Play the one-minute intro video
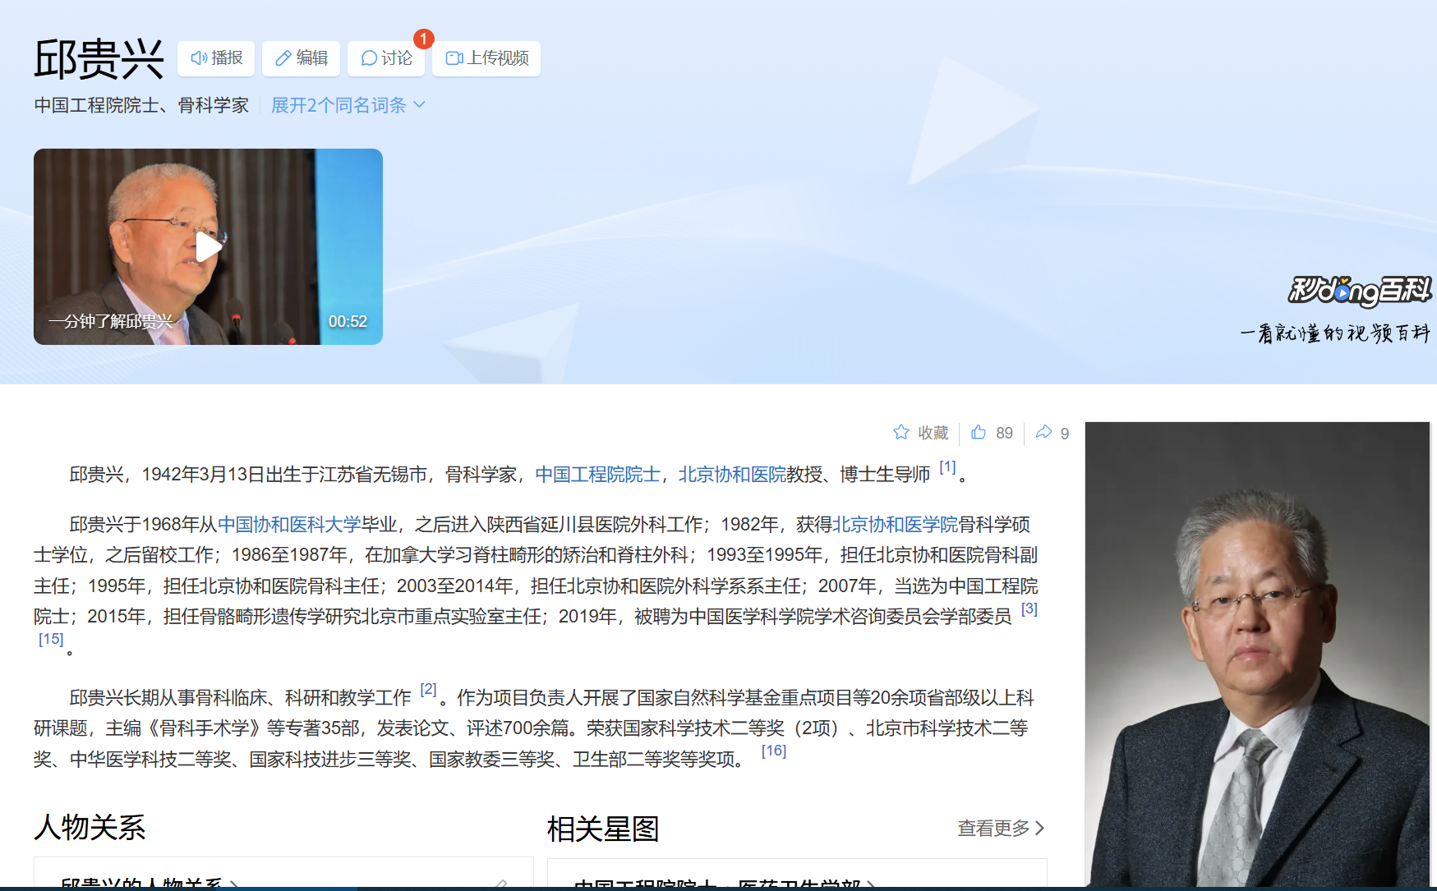Screen dimensions: 1437x891 [x=208, y=246]
